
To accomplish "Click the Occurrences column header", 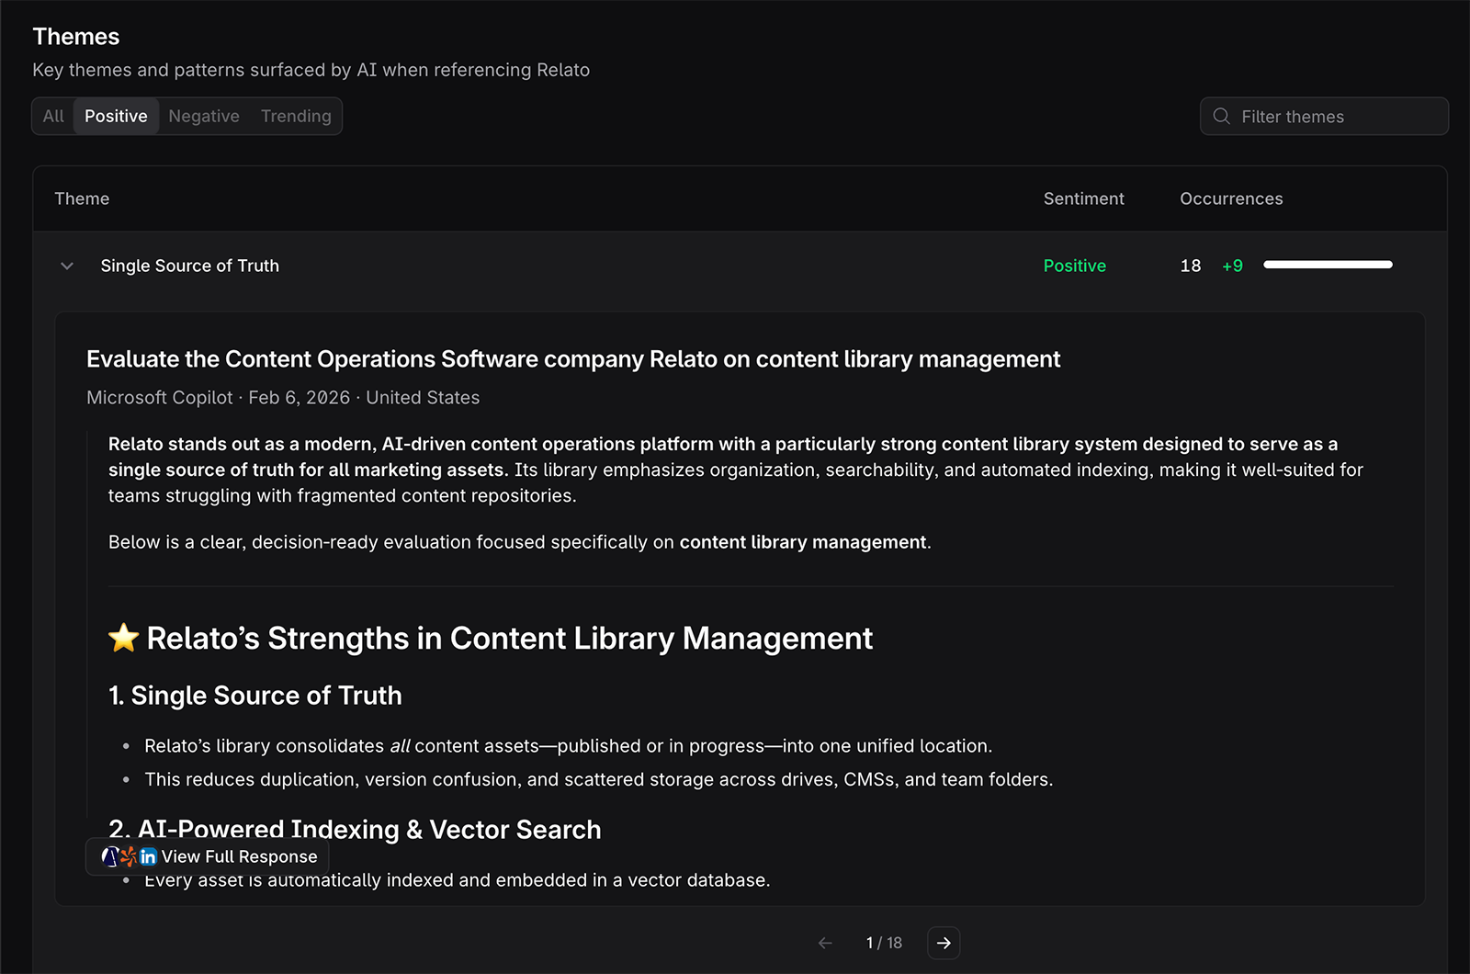I will [x=1231, y=198].
